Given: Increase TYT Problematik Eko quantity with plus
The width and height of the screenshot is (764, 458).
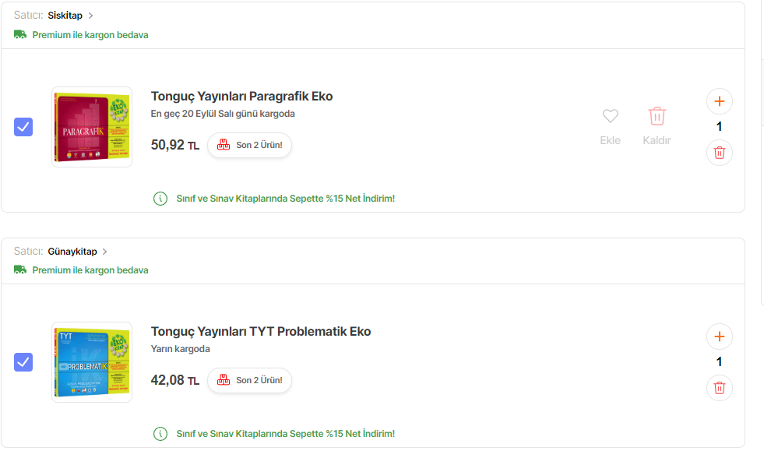Looking at the screenshot, I should click(x=720, y=336).
